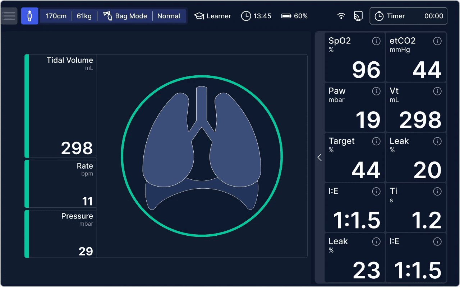Select the 170cm height field

click(56, 16)
